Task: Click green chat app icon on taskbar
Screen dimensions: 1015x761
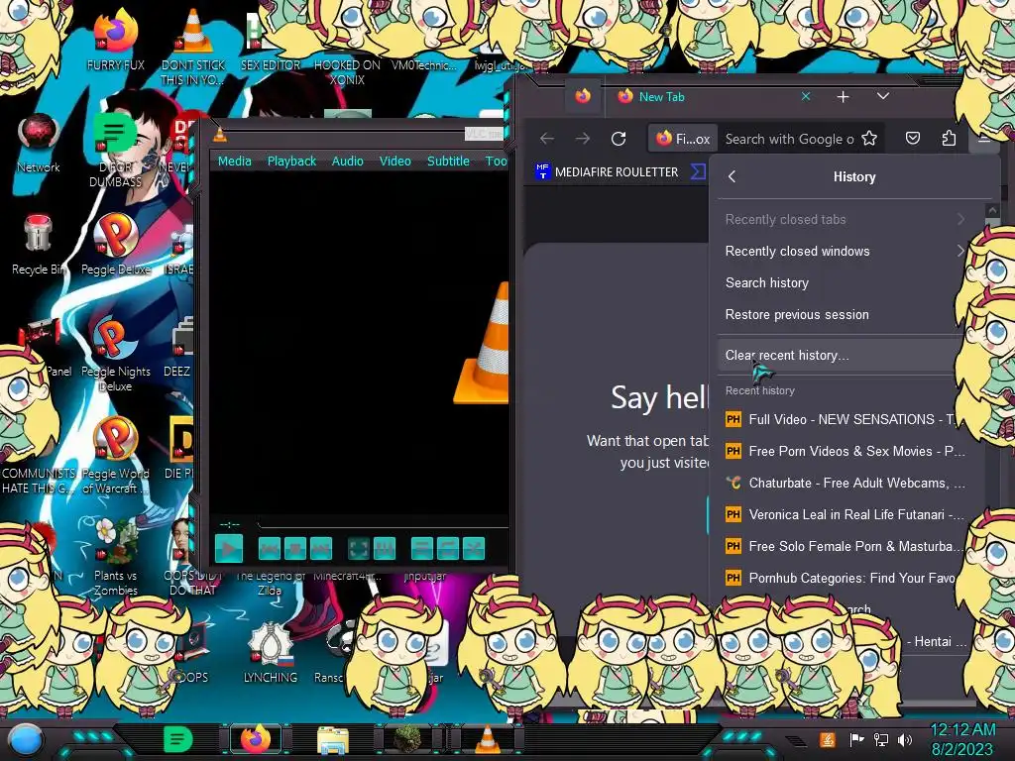Action: [x=178, y=739]
